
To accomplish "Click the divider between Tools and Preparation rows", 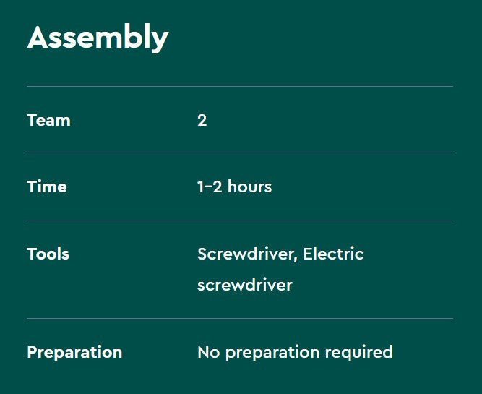I will tap(240, 318).
